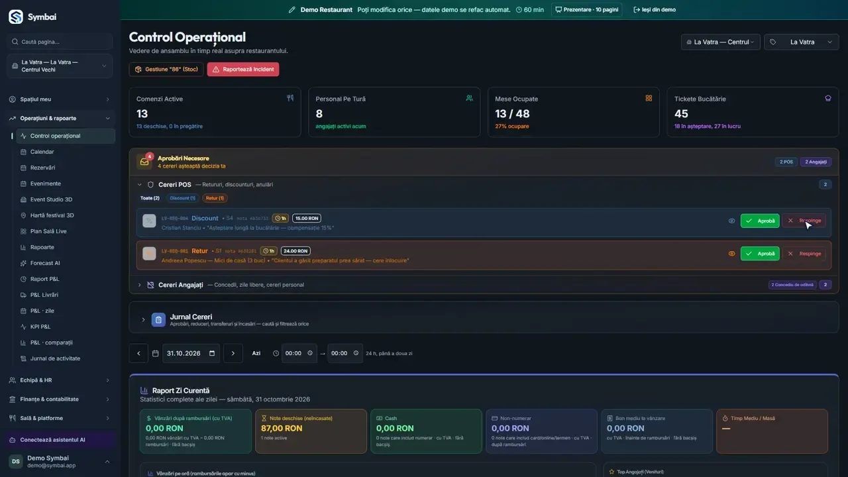This screenshot has height=477, width=848.
Task: Collapse the Cereri POS section
Action: pos(140,185)
